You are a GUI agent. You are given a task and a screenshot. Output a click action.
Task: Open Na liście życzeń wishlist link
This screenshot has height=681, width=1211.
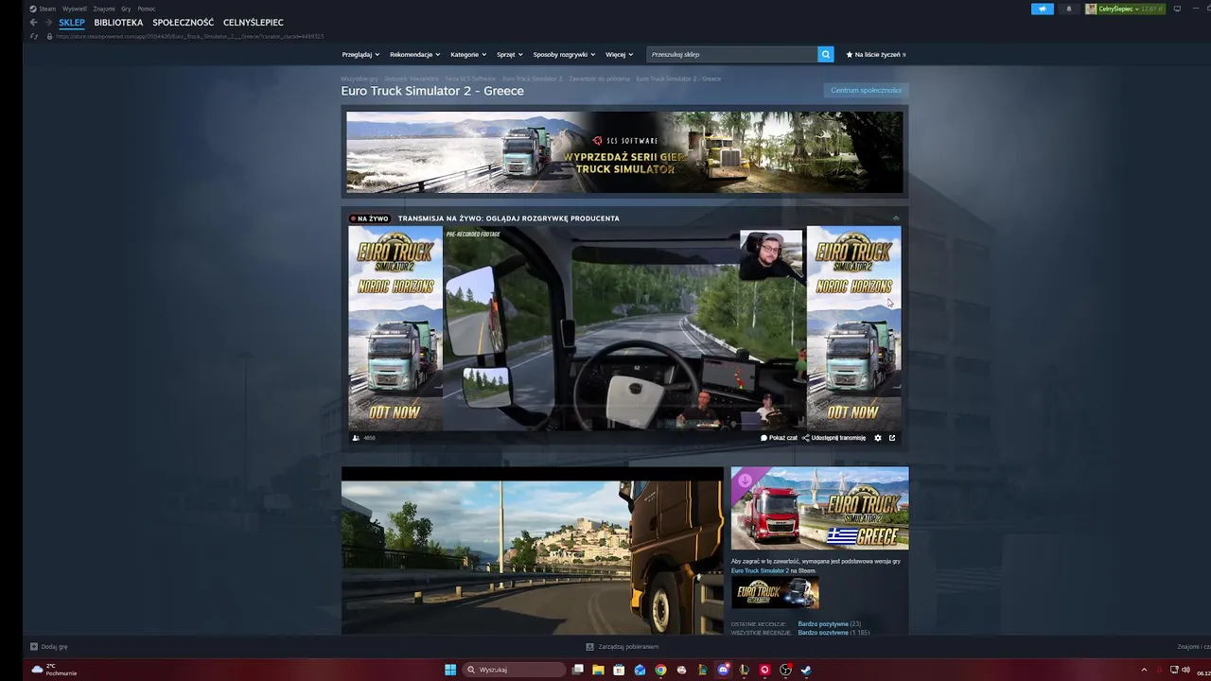click(x=876, y=54)
